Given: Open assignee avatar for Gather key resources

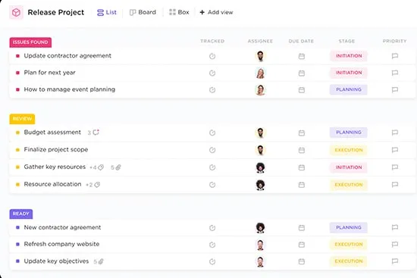Looking at the screenshot, I should coord(260,167).
